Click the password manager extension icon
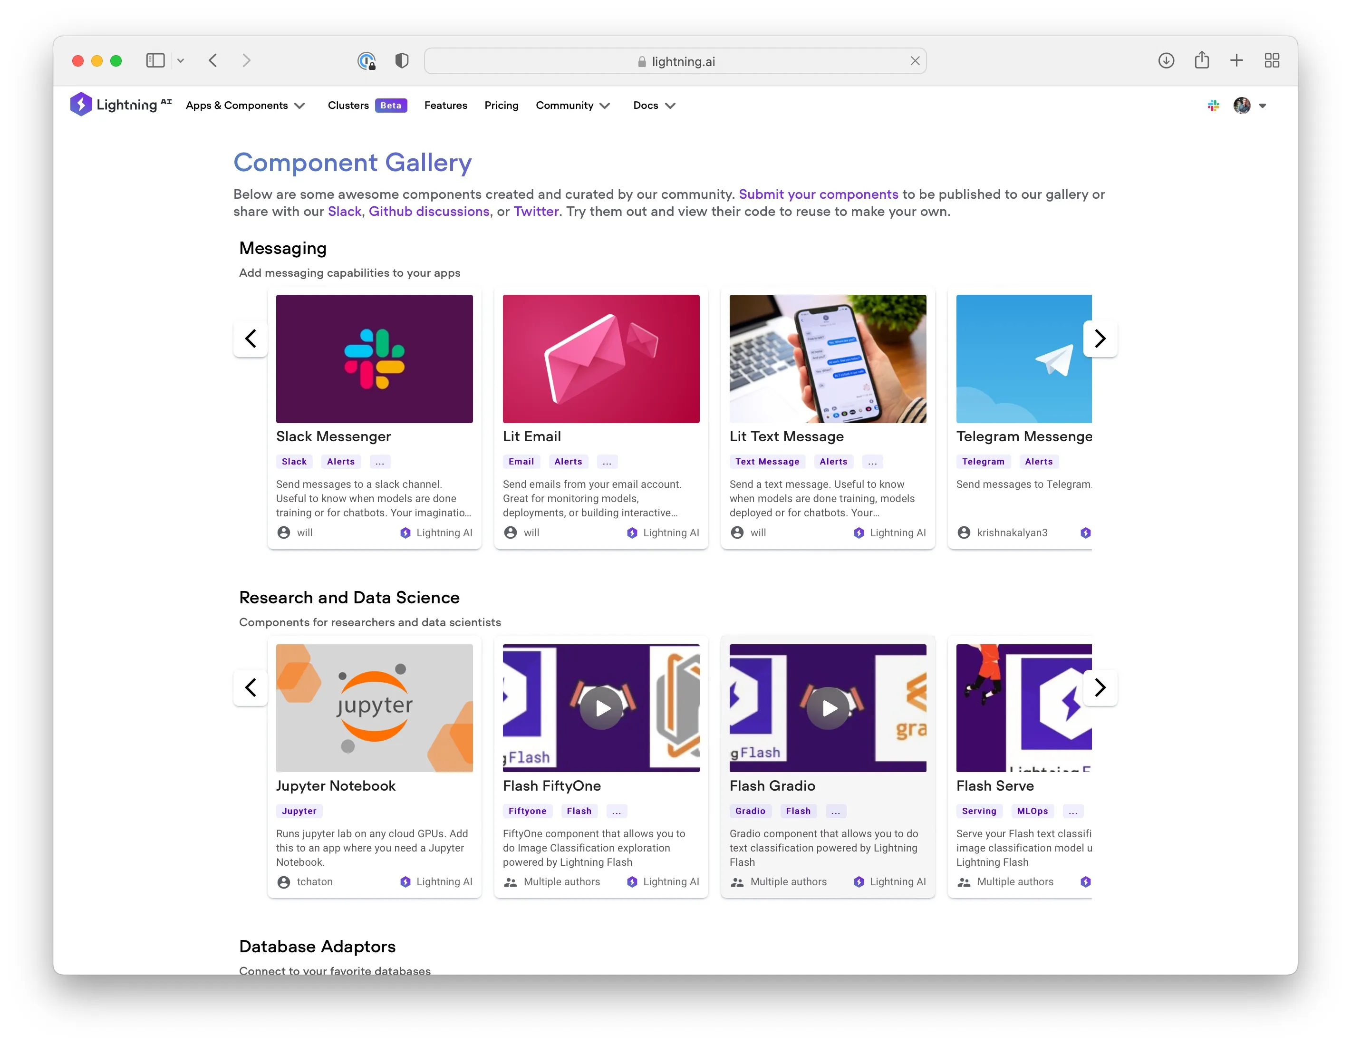The height and width of the screenshot is (1045, 1351). pyautogui.click(x=367, y=61)
